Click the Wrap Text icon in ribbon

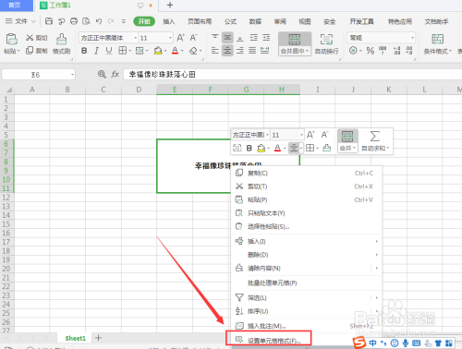pos(326,40)
